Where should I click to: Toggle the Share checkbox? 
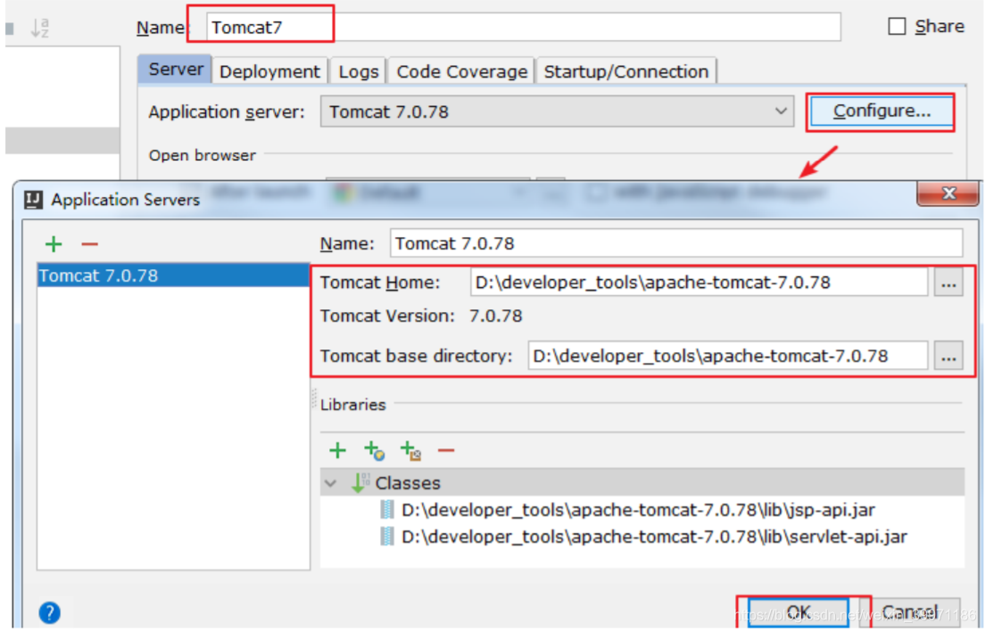pyautogui.click(x=897, y=27)
